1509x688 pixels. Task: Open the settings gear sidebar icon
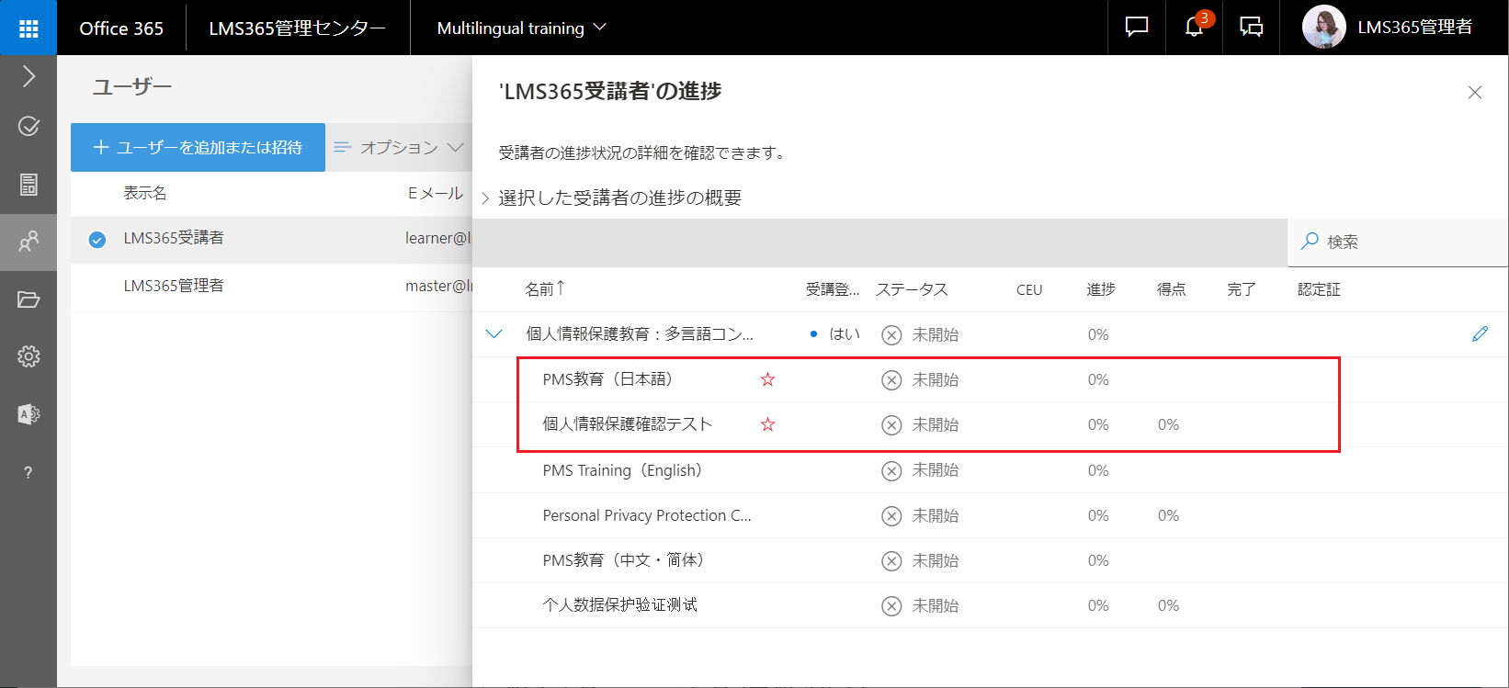pos(28,356)
